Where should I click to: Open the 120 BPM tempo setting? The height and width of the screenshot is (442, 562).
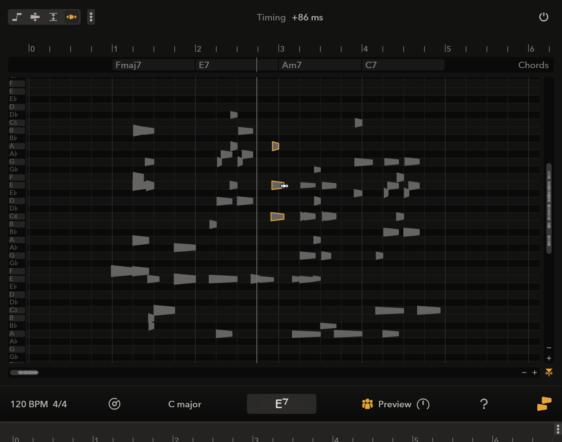click(x=29, y=404)
